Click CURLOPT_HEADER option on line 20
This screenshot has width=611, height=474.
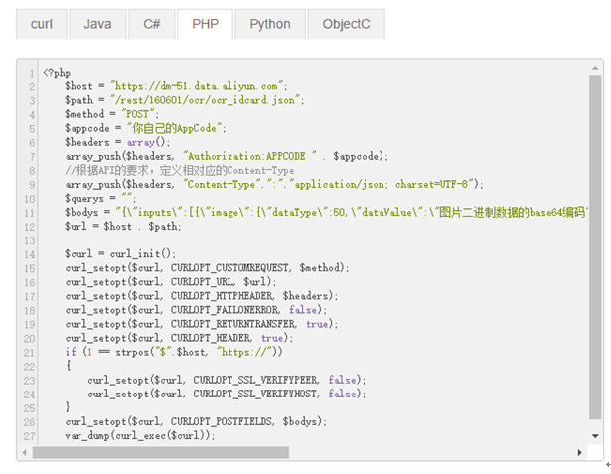pos(211,338)
